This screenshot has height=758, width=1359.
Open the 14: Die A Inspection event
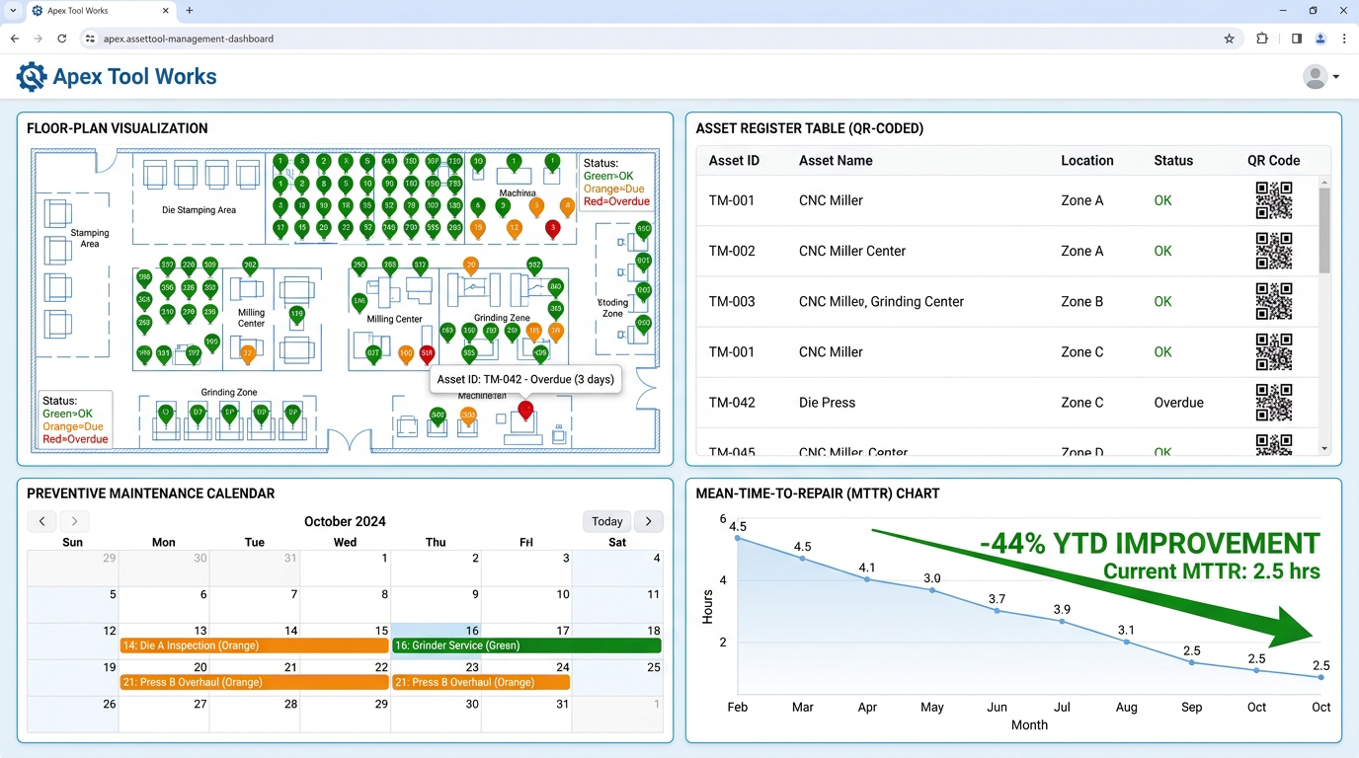[x=254, y=645]
